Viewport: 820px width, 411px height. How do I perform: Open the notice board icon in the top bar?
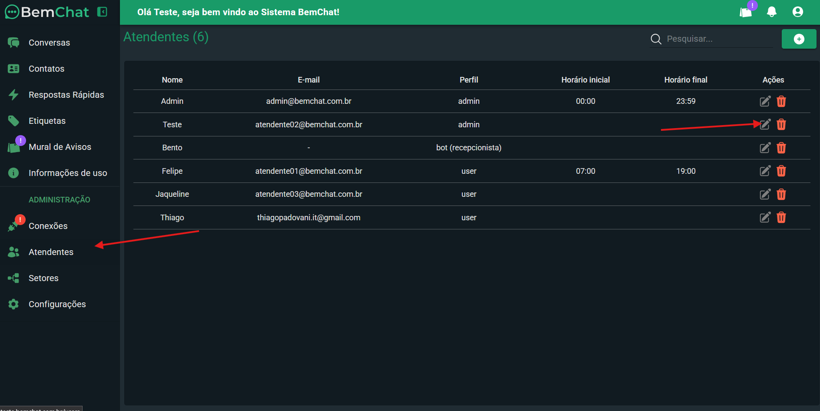pyautogui.click(x=746, y=12)
